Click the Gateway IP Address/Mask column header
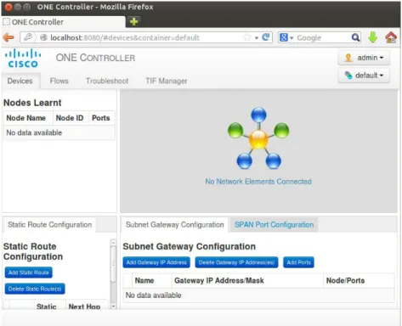 coord(247,280)
